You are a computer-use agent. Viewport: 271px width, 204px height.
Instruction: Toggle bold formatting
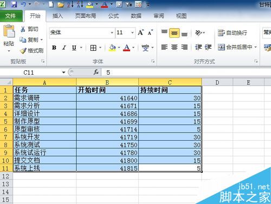54,48
